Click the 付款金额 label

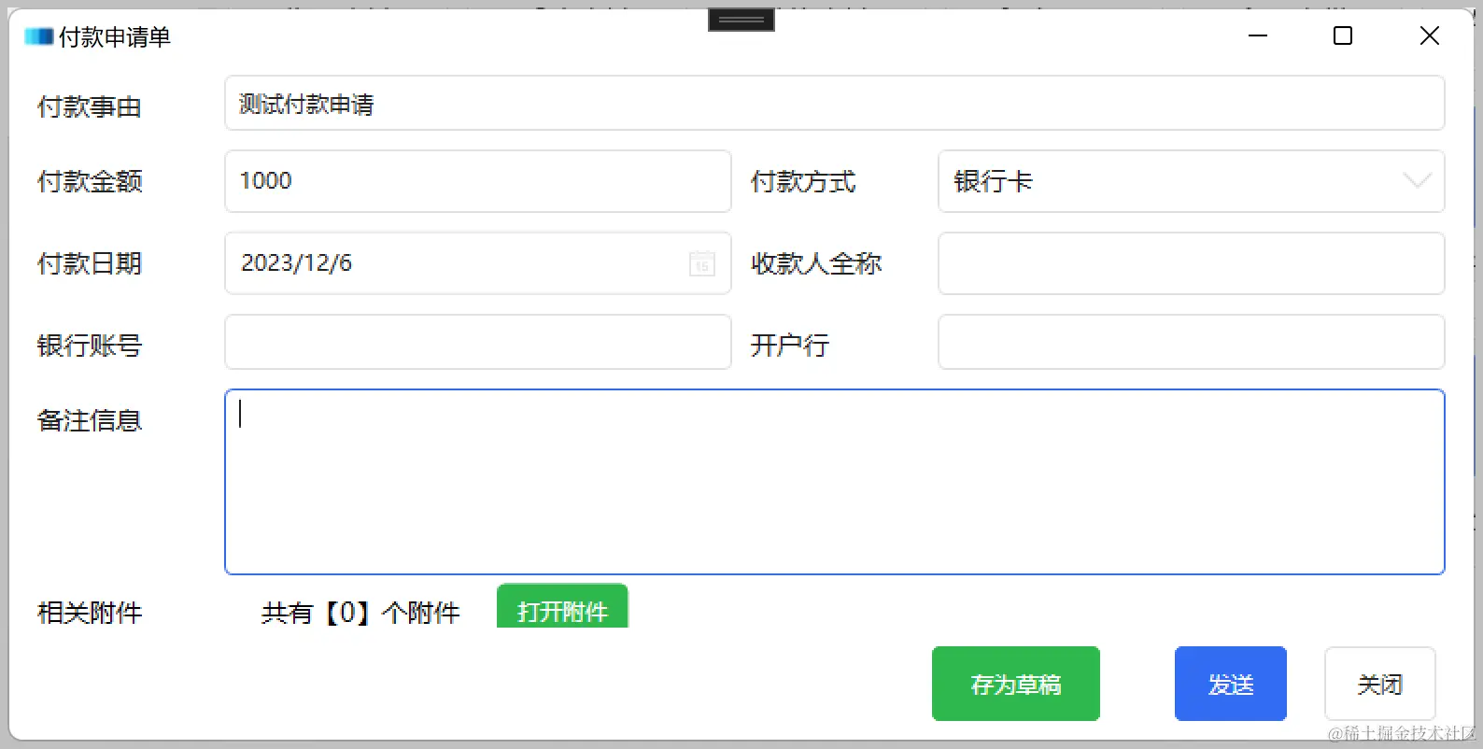[90, 181]
